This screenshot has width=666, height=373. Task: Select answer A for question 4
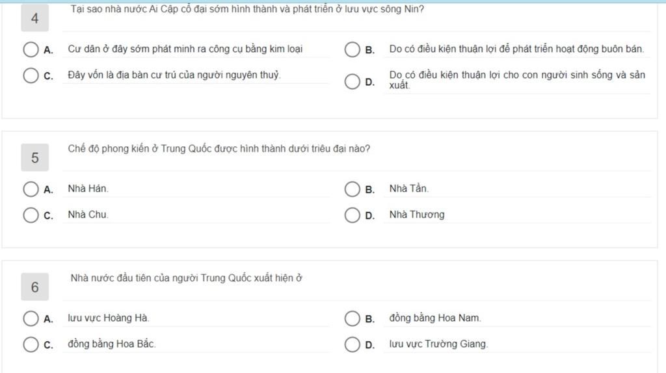31,50
